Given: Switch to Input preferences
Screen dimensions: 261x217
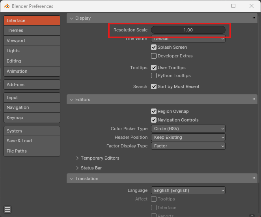Looking at the screenshot, I should pos(32,97).
